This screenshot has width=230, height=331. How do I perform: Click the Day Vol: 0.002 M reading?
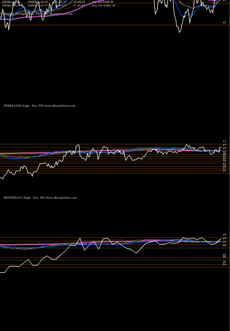click(x=103, y=5)
